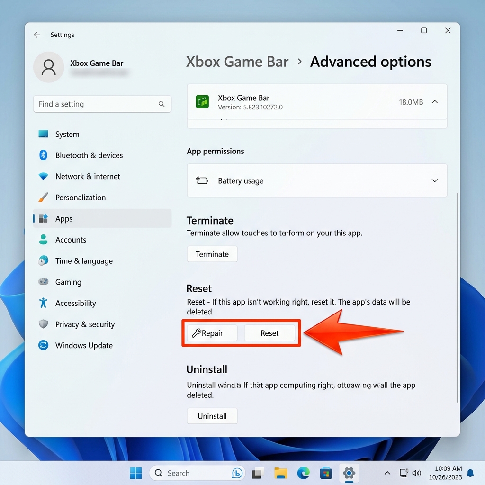
Task: Click the Bluetooth icon in sidebar
Action: [x=43, y=155]
